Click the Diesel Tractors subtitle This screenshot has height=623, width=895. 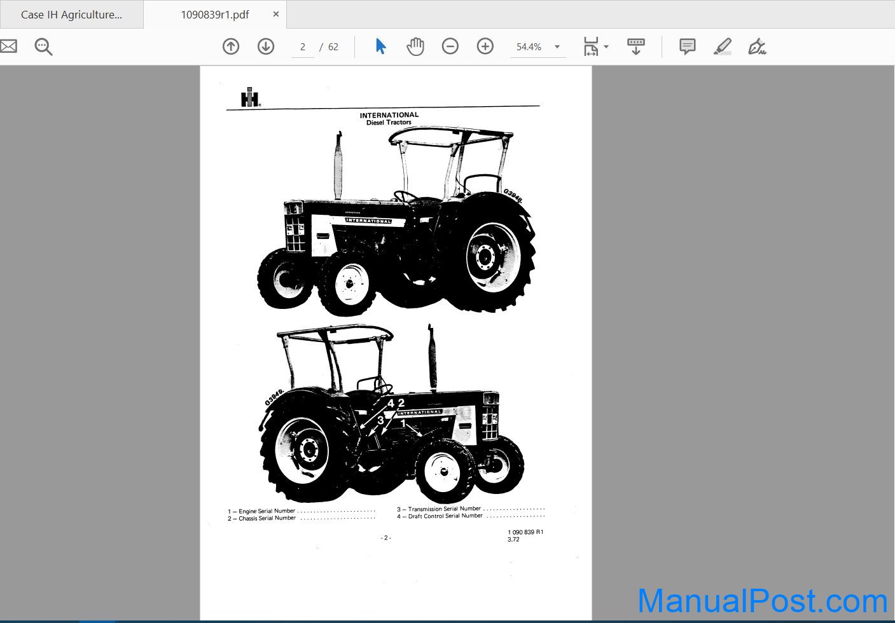389,122
